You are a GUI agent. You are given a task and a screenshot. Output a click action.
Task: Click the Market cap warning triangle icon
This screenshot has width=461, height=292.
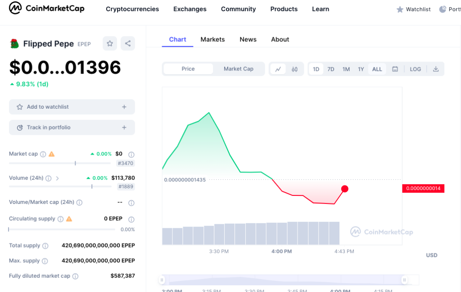[51, 154]
